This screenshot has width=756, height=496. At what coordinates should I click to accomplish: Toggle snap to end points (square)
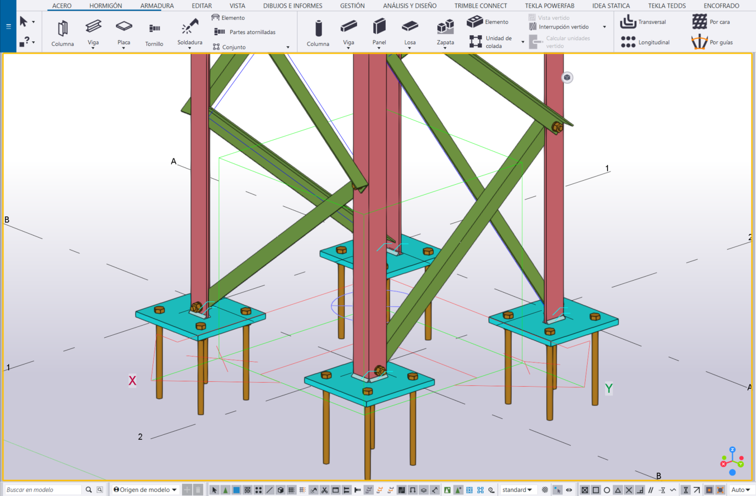(x=596, y=490)
